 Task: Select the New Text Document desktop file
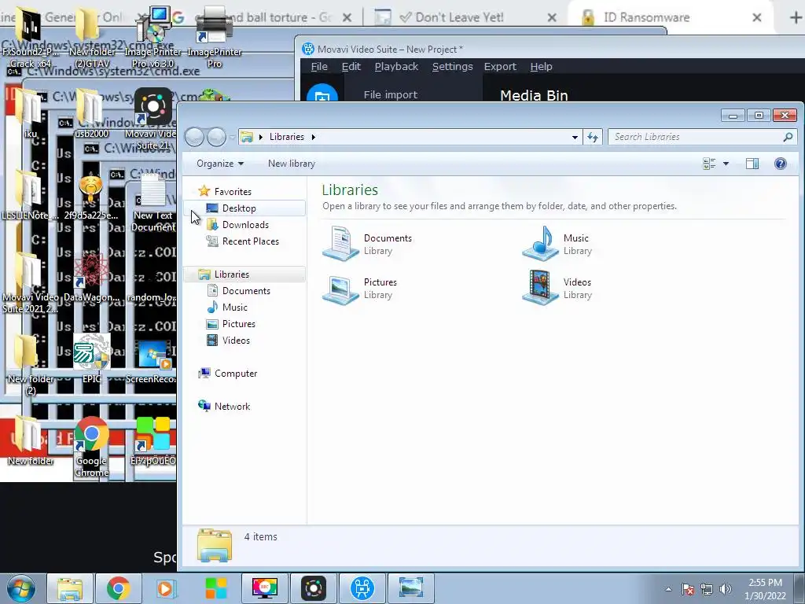click(x=153, y=204)
